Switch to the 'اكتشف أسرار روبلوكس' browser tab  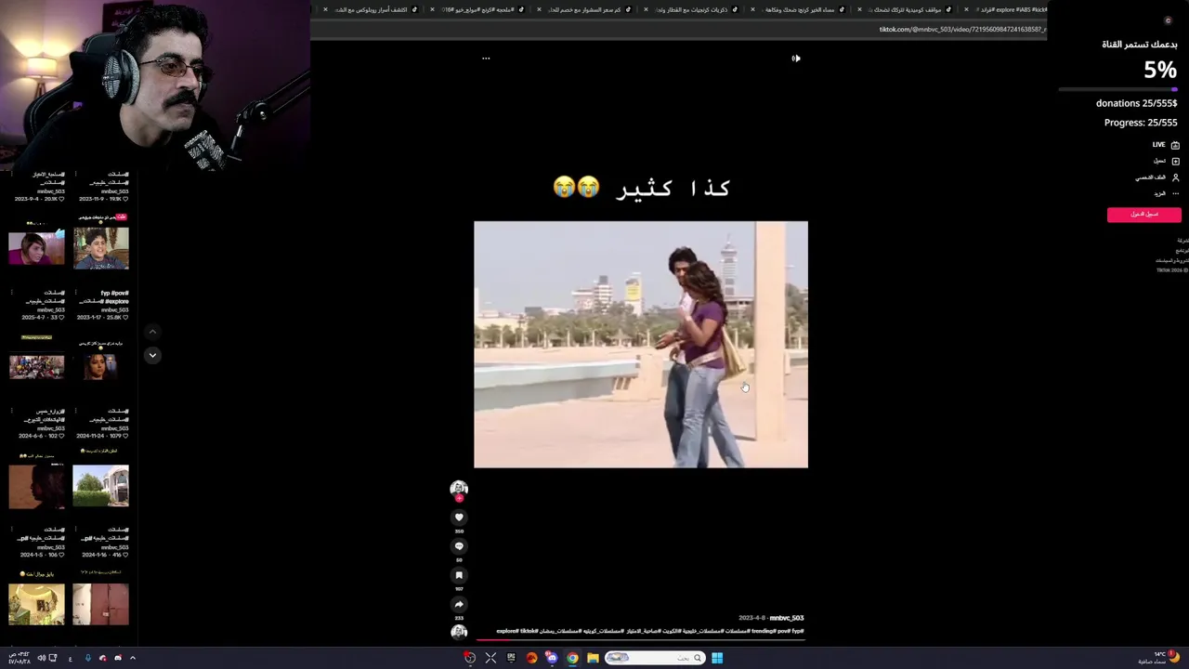370,9
